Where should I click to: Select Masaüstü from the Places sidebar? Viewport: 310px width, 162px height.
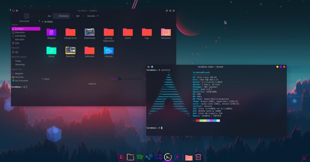coord(19,32)
